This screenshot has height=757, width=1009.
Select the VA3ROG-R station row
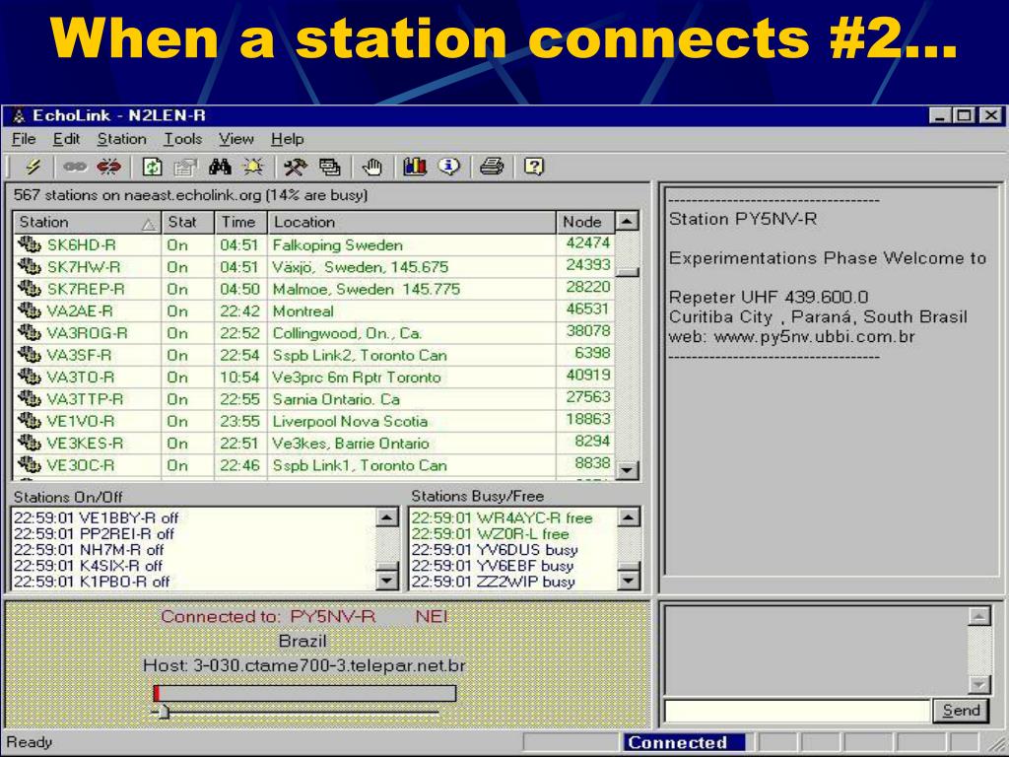click(313, 333)
